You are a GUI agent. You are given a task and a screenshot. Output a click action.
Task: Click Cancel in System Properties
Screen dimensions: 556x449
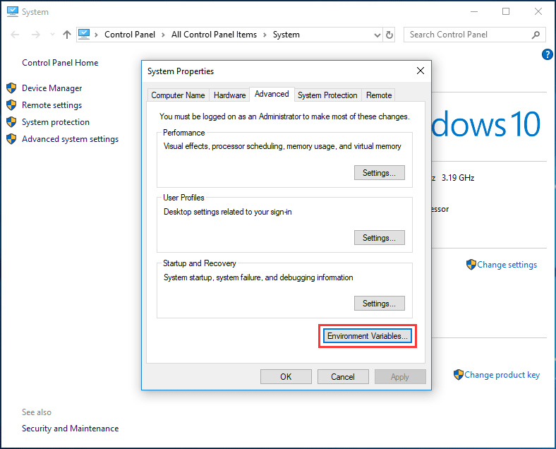(x=343, y=377)
